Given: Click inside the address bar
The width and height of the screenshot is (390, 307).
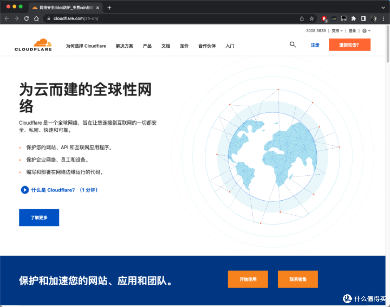Looking at the screenshot, I should pyautogui.click(x=108, y=18).
